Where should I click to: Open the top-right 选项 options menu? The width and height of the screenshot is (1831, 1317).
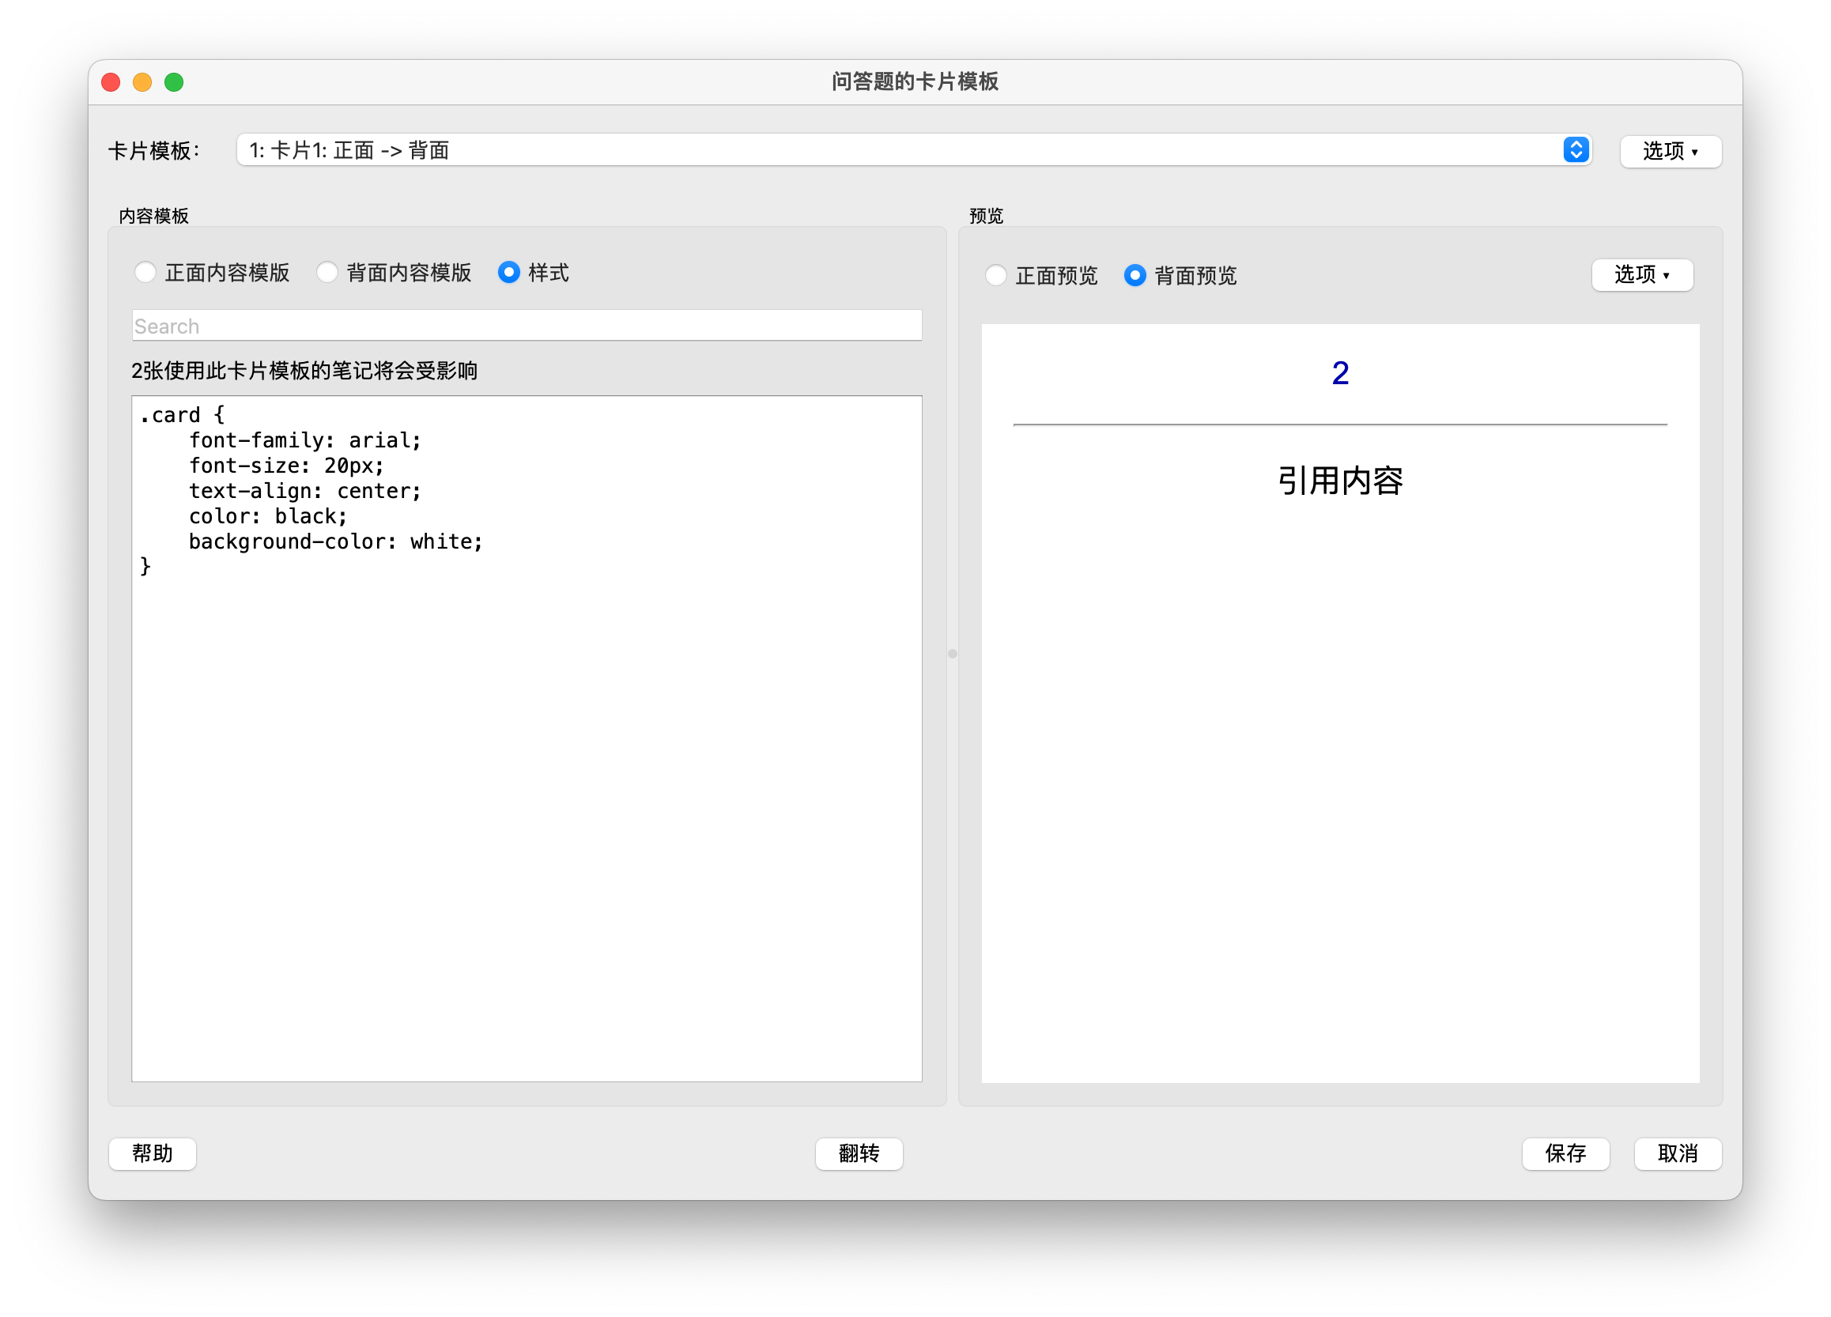(x=1671, y=151)
